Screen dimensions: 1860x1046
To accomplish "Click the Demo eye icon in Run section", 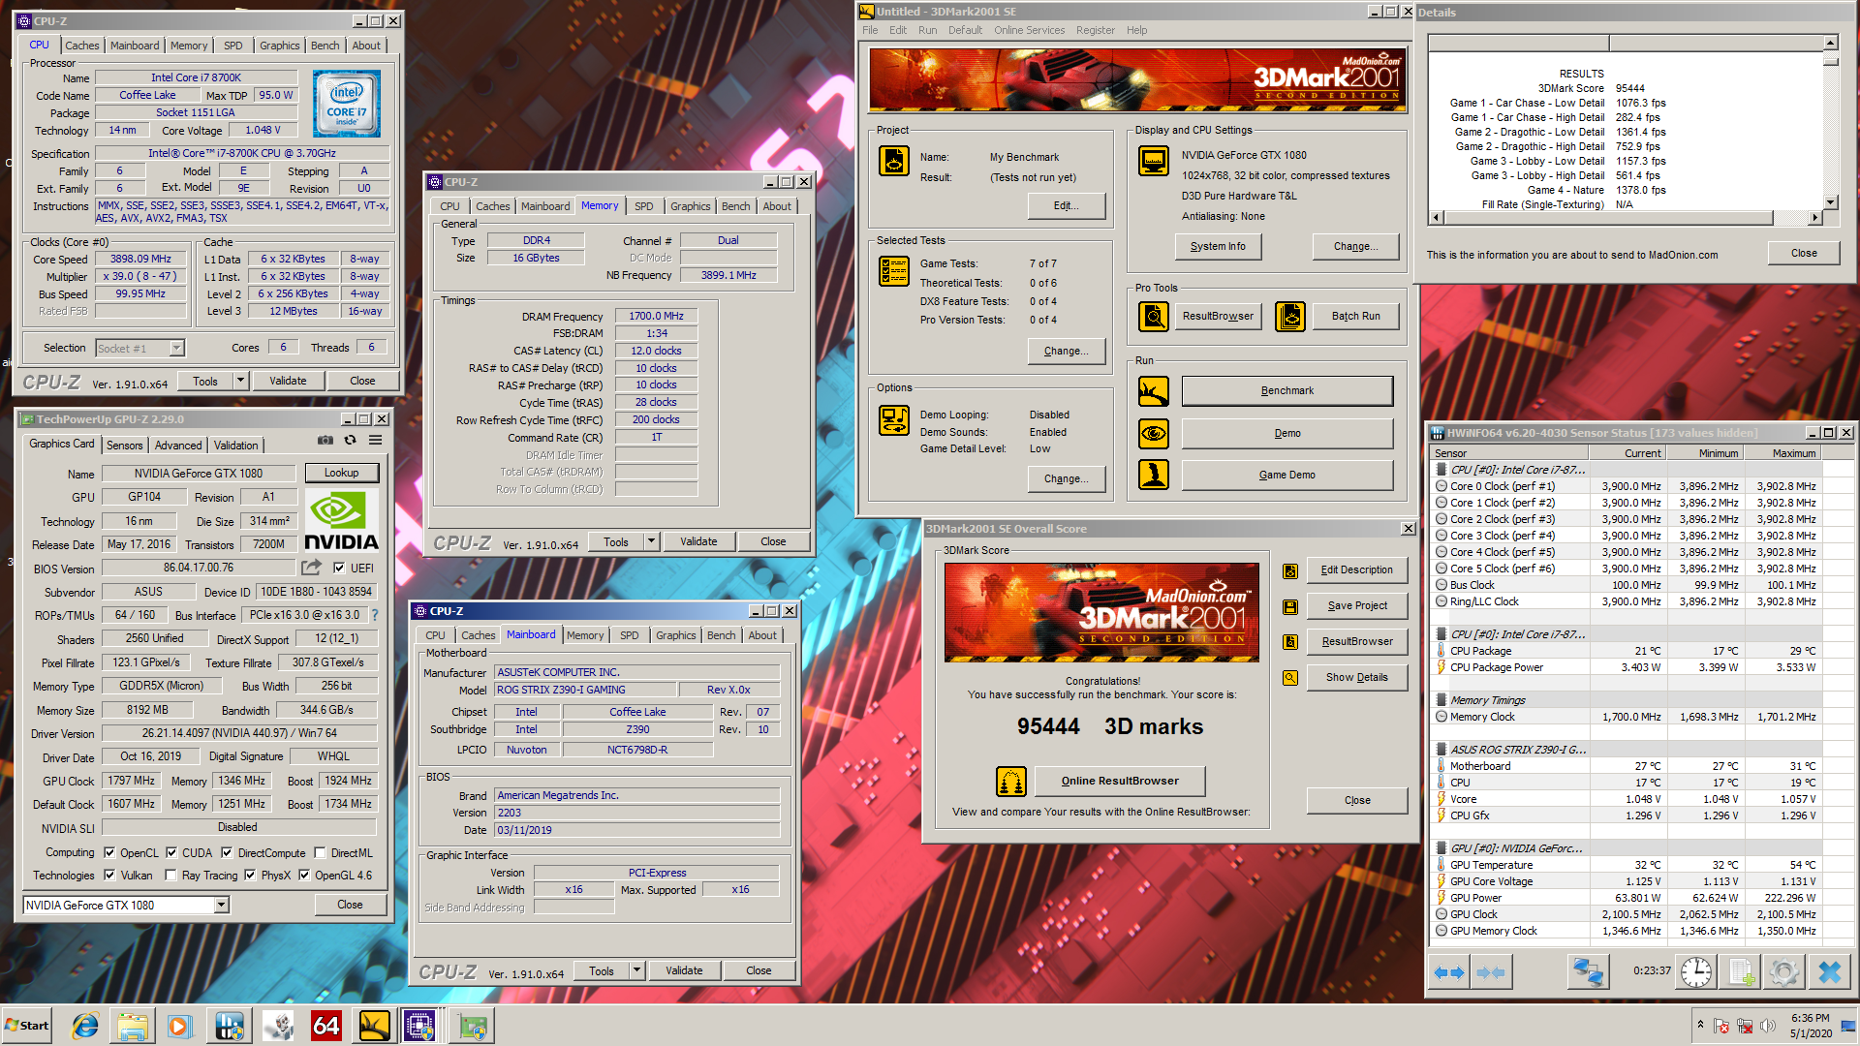I will point(1154,434).
